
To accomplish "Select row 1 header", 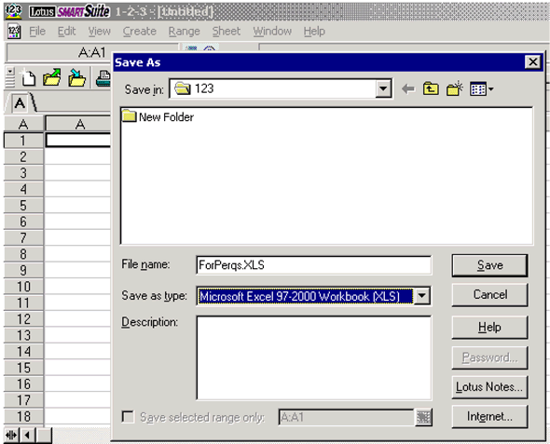I will [23, 141].
